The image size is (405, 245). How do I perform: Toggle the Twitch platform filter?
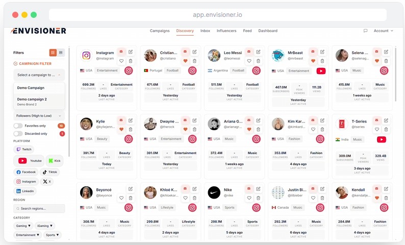pyautogui.click(x=23, y=150)
